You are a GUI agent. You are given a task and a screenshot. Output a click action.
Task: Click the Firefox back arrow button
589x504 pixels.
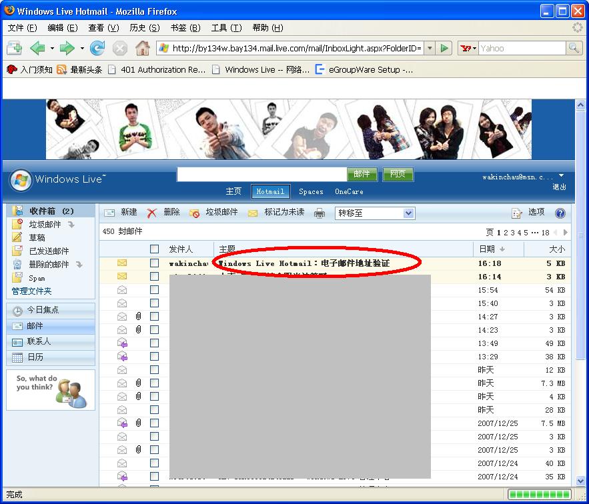(37, 48)
